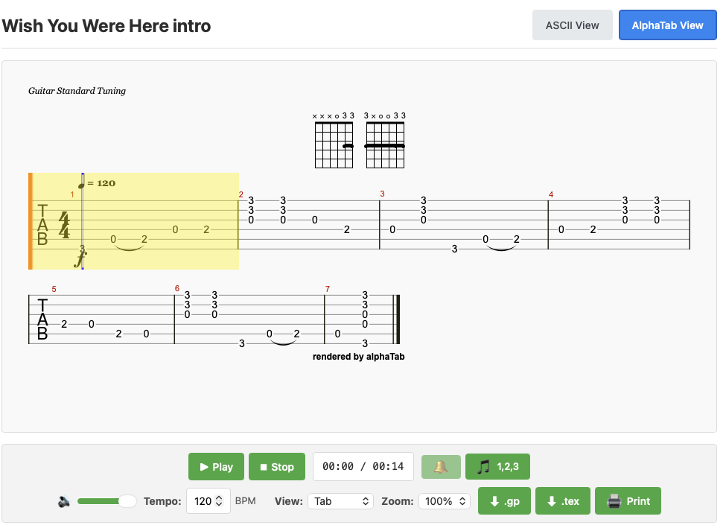Click the Tempo BPM stepper arrows
The width and height of the screenshot is (726, 528).
pos(220,501)
